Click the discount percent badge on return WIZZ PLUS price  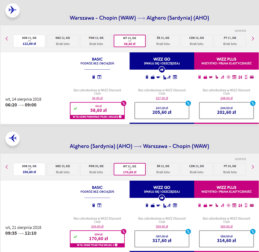pos(253,232)
